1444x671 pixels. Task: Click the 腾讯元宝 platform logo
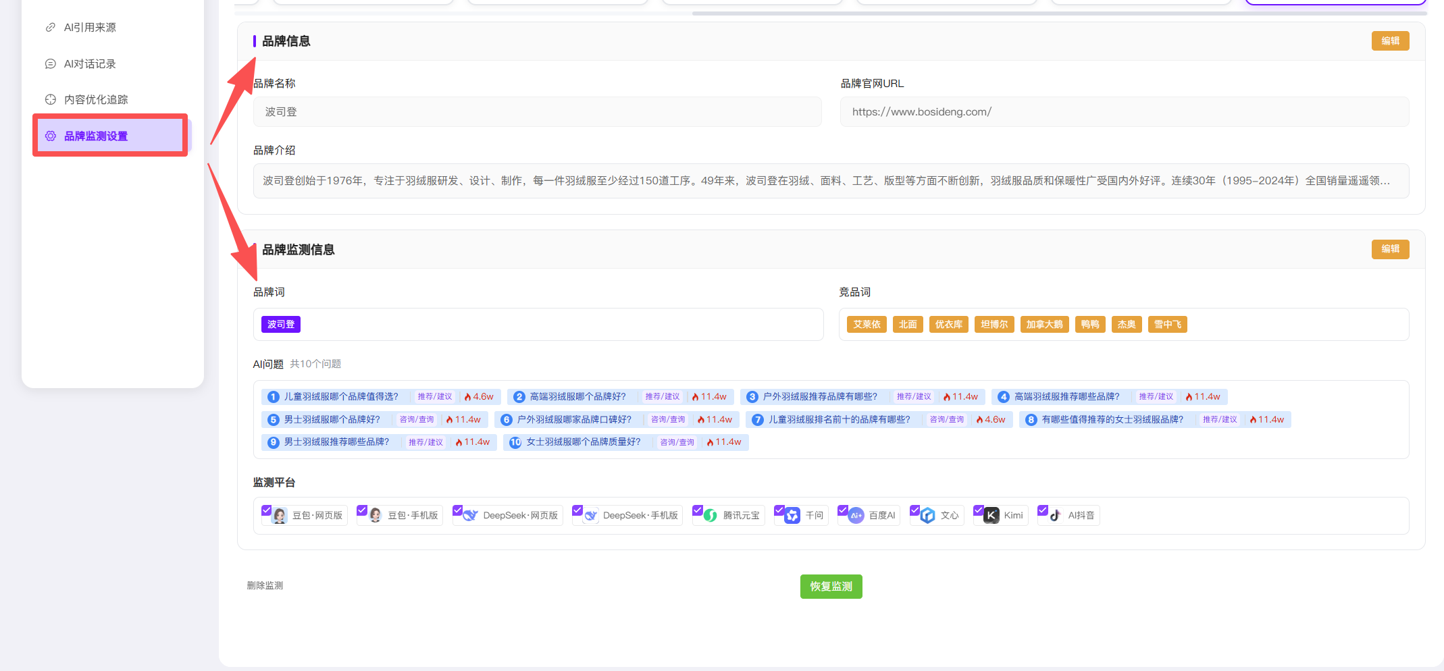711,516
